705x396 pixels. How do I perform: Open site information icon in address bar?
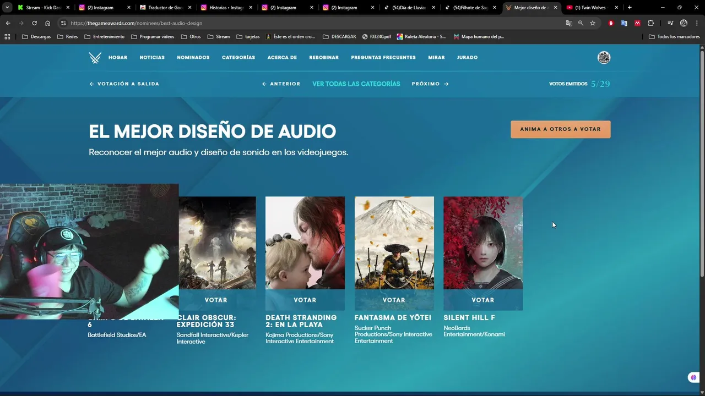[63, 23]
